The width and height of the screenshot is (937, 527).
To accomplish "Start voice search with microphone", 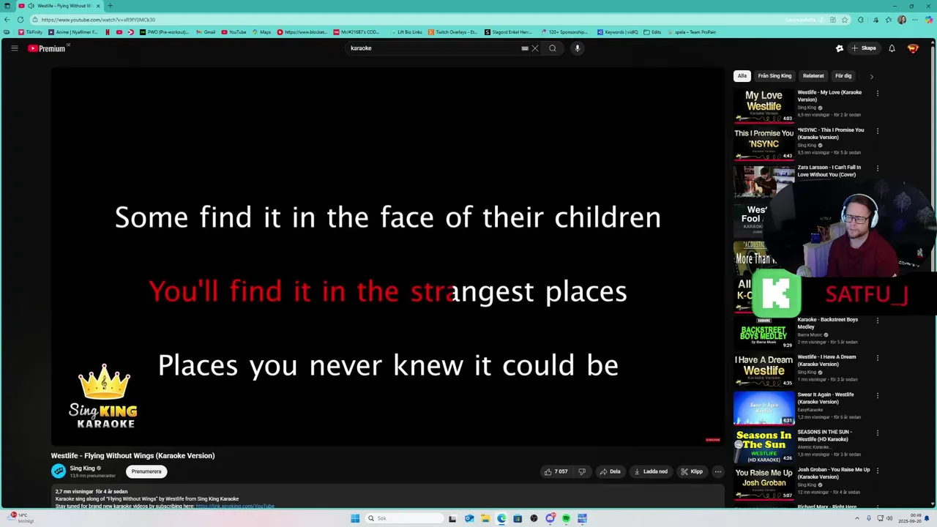I will [x=578, y=48].
